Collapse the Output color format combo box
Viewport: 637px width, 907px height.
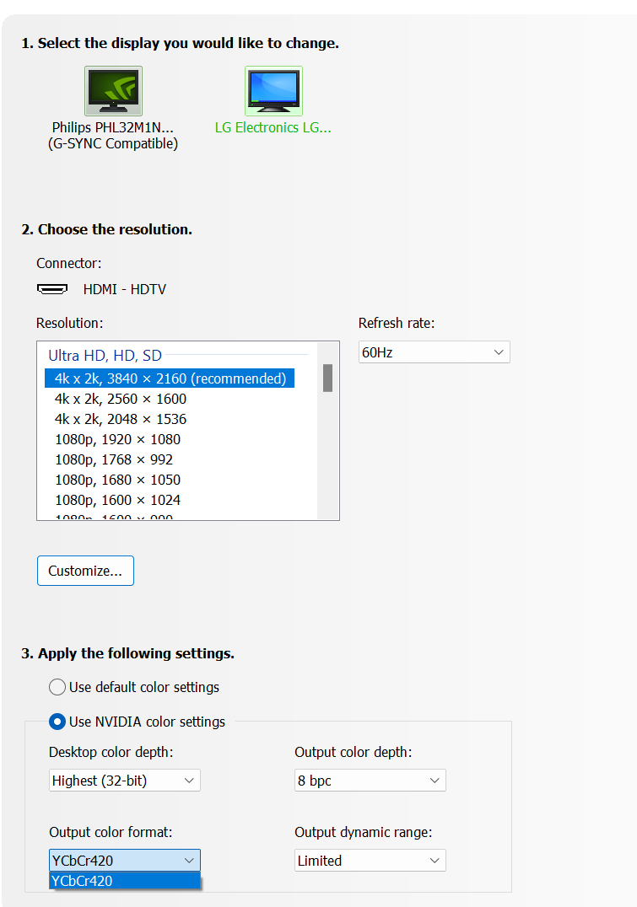click(x=125, y=860)
